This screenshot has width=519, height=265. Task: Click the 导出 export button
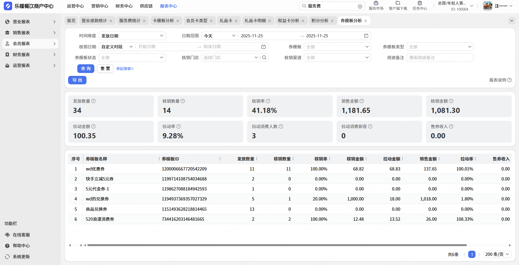[77, 80]
